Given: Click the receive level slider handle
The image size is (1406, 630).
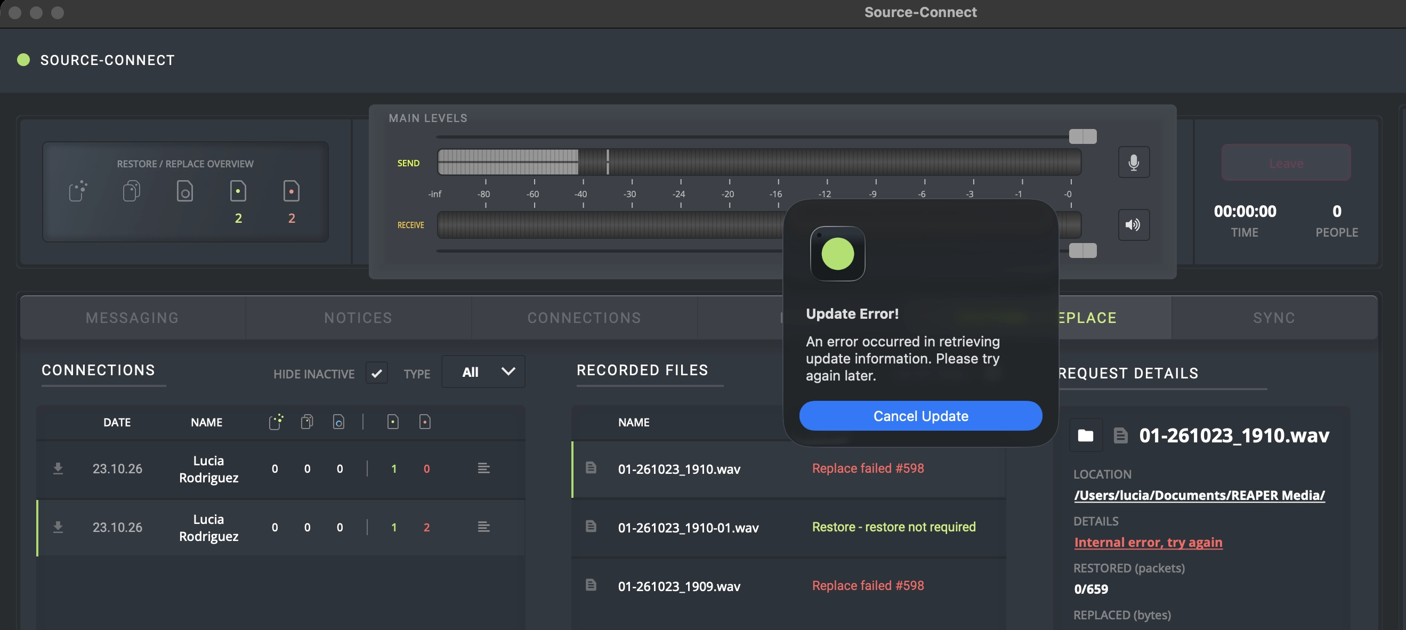Looking at the screenshot, I should [x=1082, y=251].
